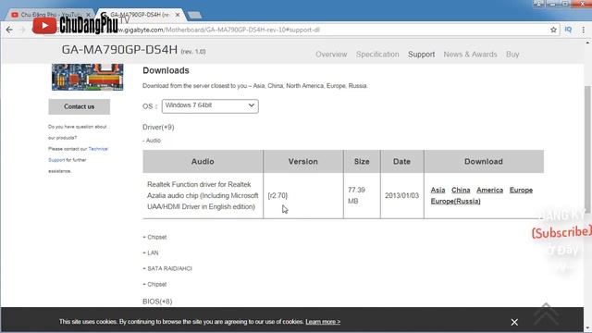Download audio driver from America server
The width and height of the screenshot is (592, 333).
click(x=489, y=190)
